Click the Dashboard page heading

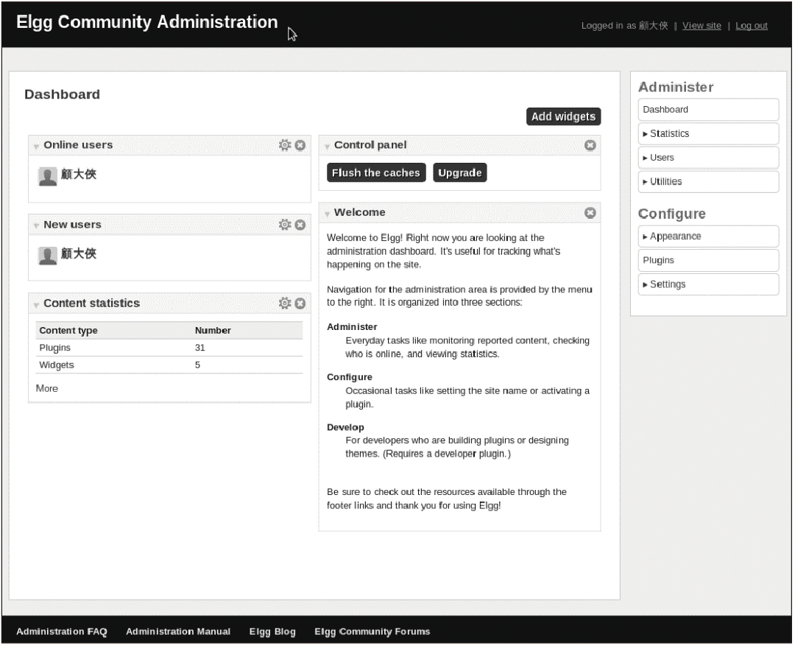pyautogui.click(x=63, y=95)
